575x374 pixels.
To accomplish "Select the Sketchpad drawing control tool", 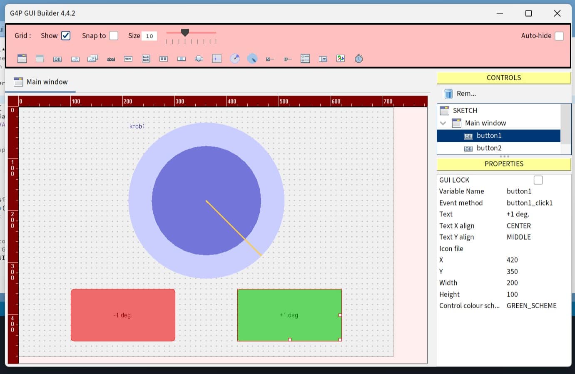I will (341, 59).
